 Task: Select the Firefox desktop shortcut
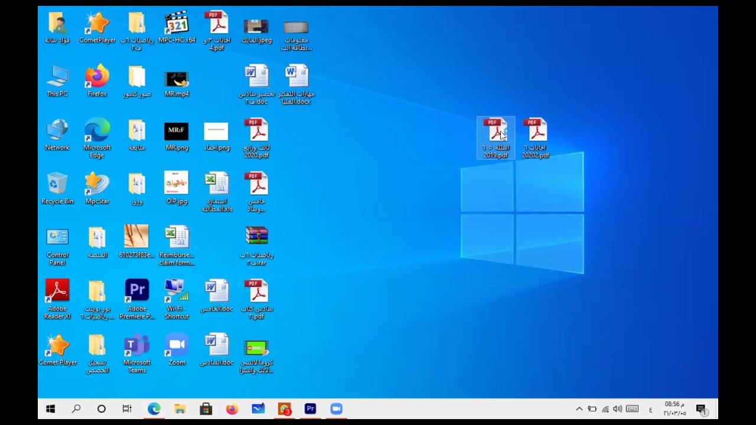(97, 81)
